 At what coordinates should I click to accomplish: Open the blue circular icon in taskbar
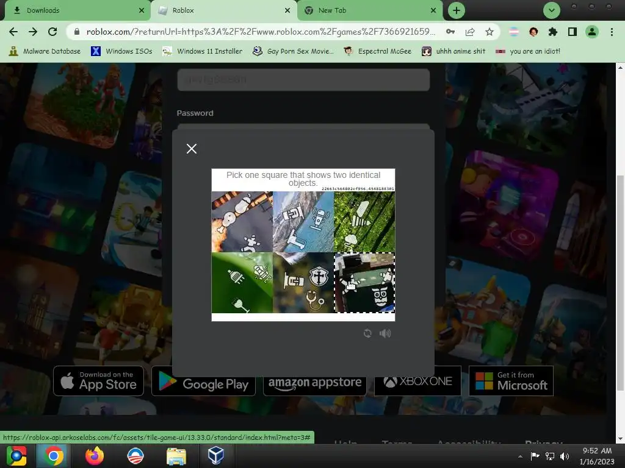[x=135, y=456]
